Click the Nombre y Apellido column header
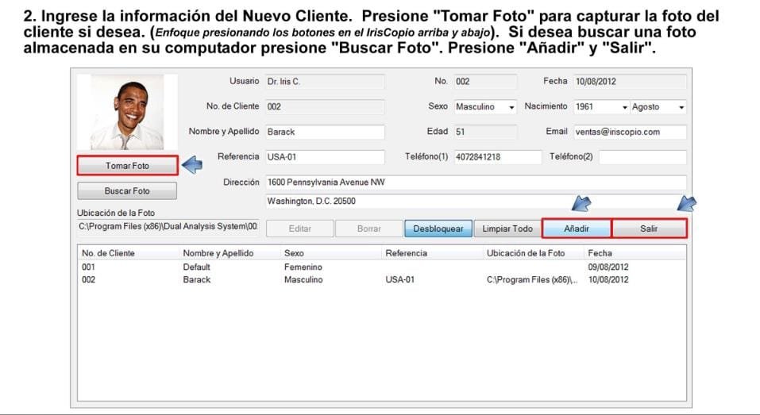The width and height of the screenshot is (760, 415). [x=218, y=253]
